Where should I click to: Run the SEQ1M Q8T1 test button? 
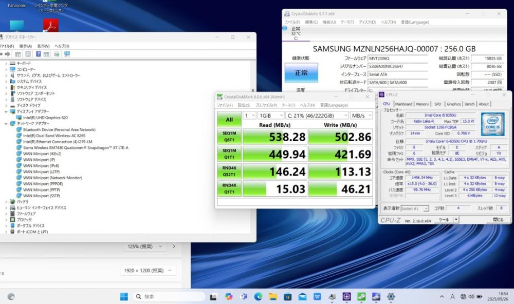[229, 137]
